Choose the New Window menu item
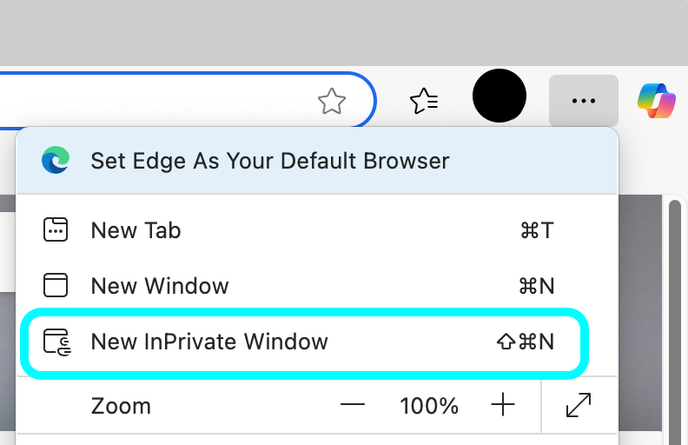688x445 pixels. click(x=160, y=286)
